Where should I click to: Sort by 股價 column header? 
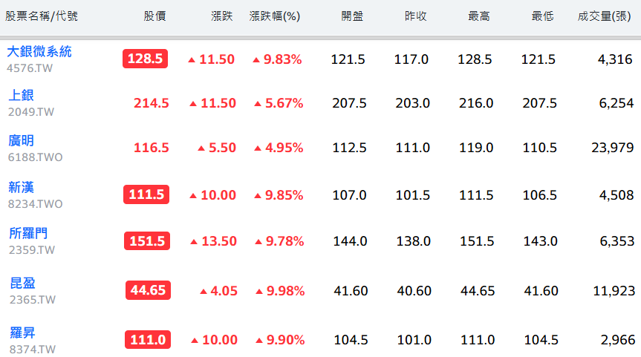(x=154, y=16)
